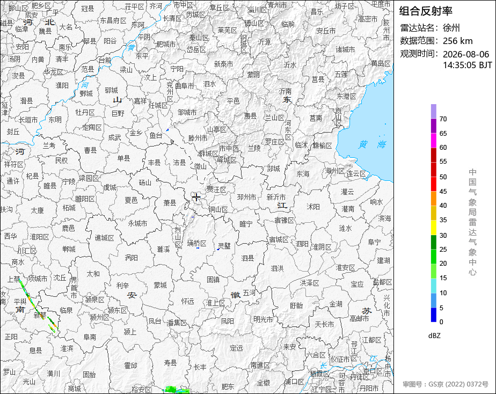Click the 连云区 label on the coast
This screenshot has width=496, height=394.
[x=356, y=173]
